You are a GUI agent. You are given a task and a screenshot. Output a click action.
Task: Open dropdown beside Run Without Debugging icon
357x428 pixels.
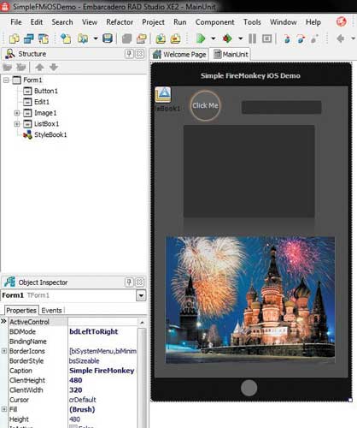[x=240, y=39]
